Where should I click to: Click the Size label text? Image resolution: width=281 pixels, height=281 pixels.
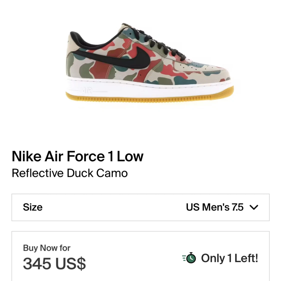pyautogui.click(x=33, y=207)
